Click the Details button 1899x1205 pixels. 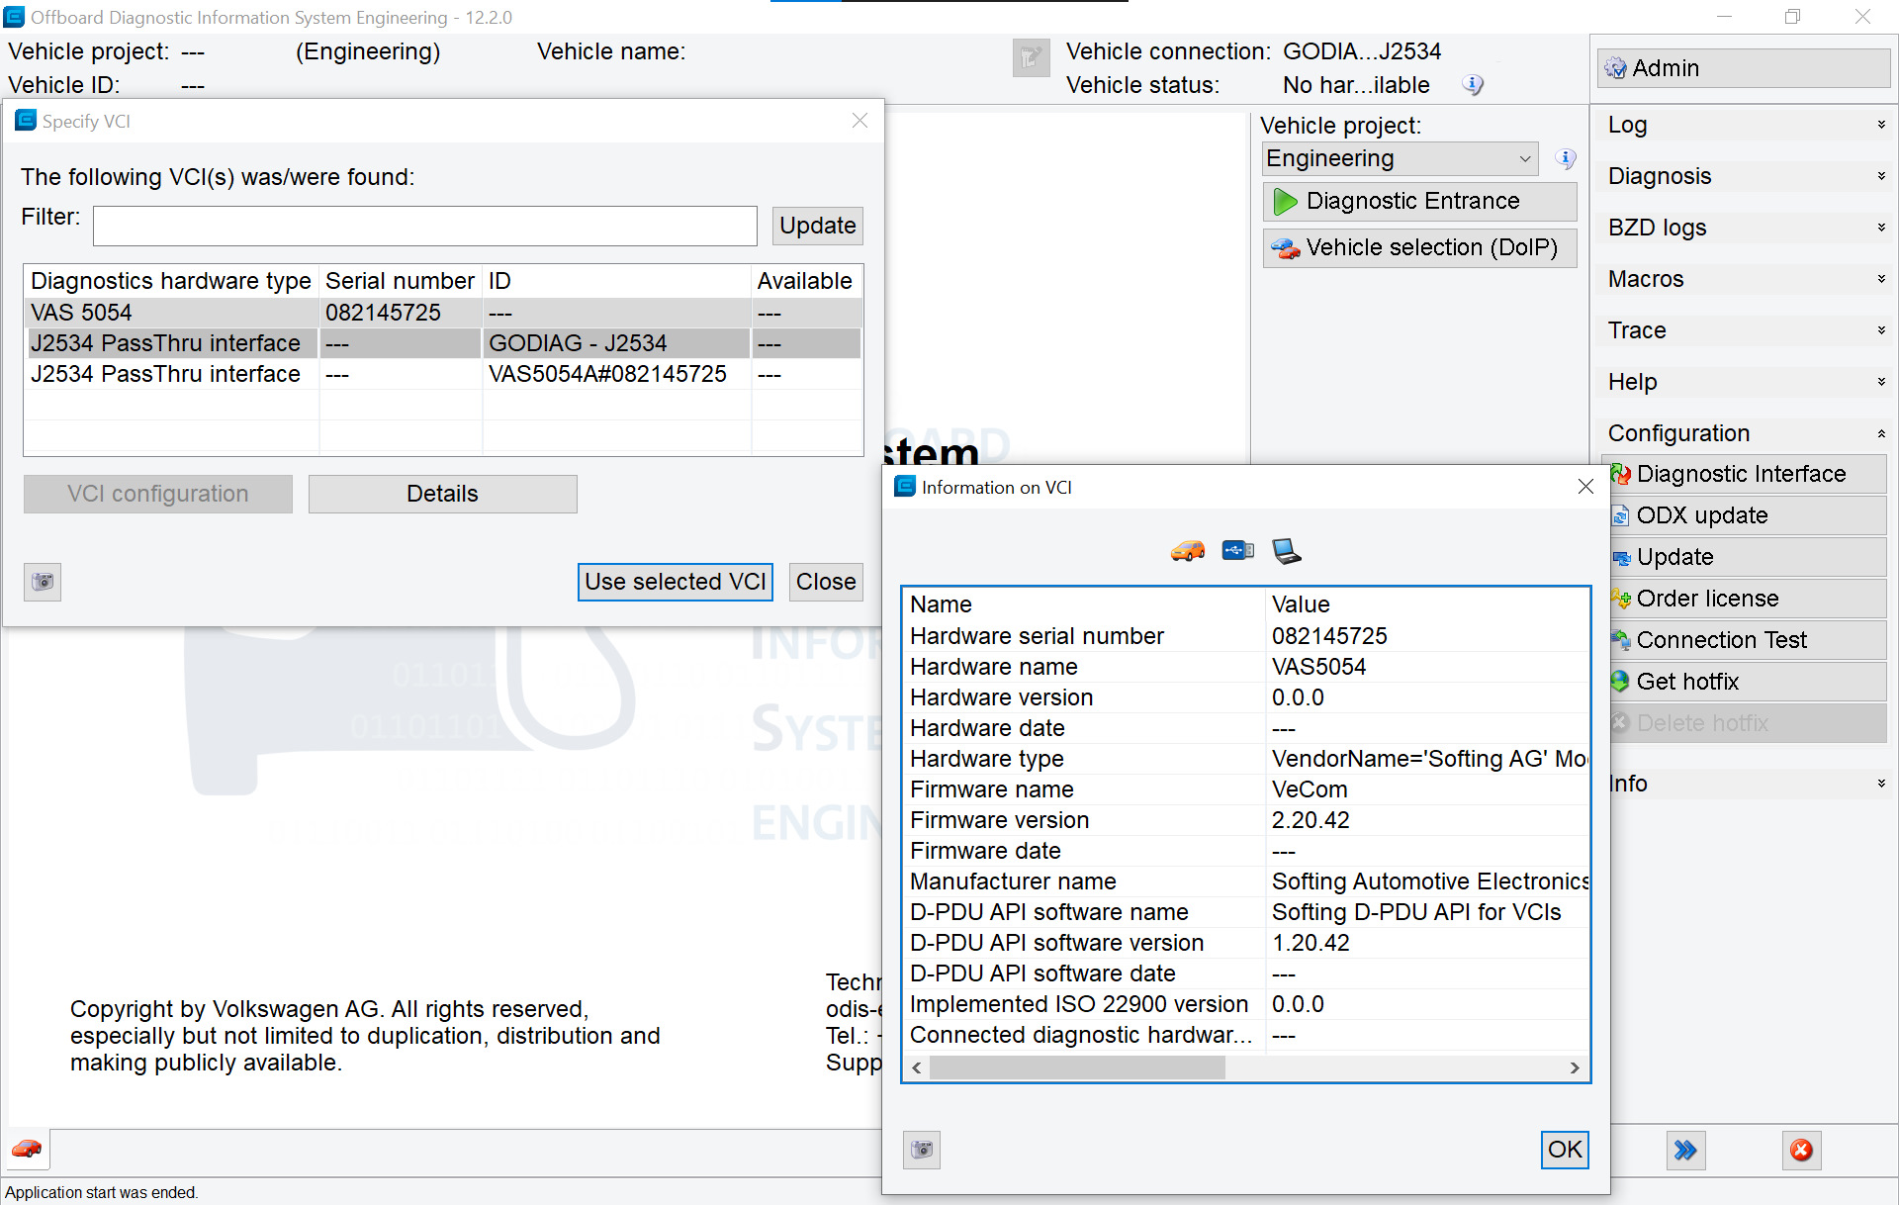(x=442, y=494)
